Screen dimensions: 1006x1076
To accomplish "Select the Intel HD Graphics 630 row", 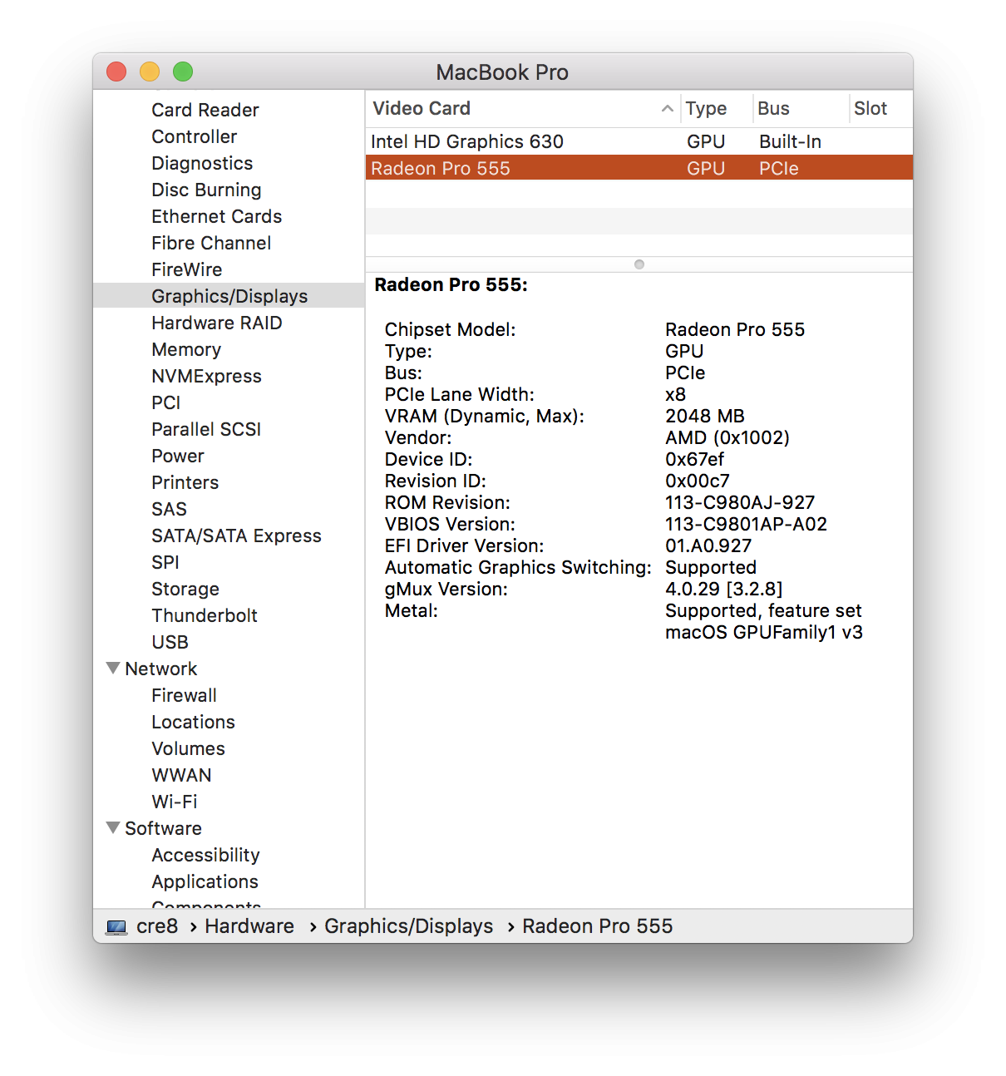I will pyautogui.click(x=639, y=141).
